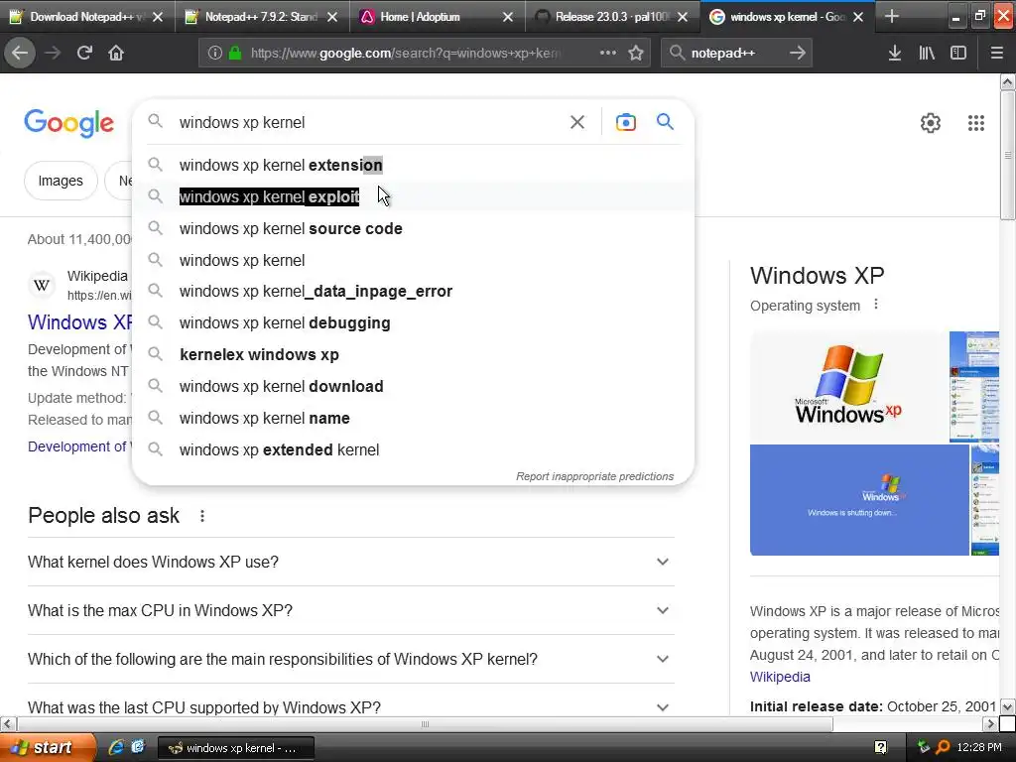This screenshot has height=762, width=1016.
Task: Clear the Google search box with X
Action: 577,122
